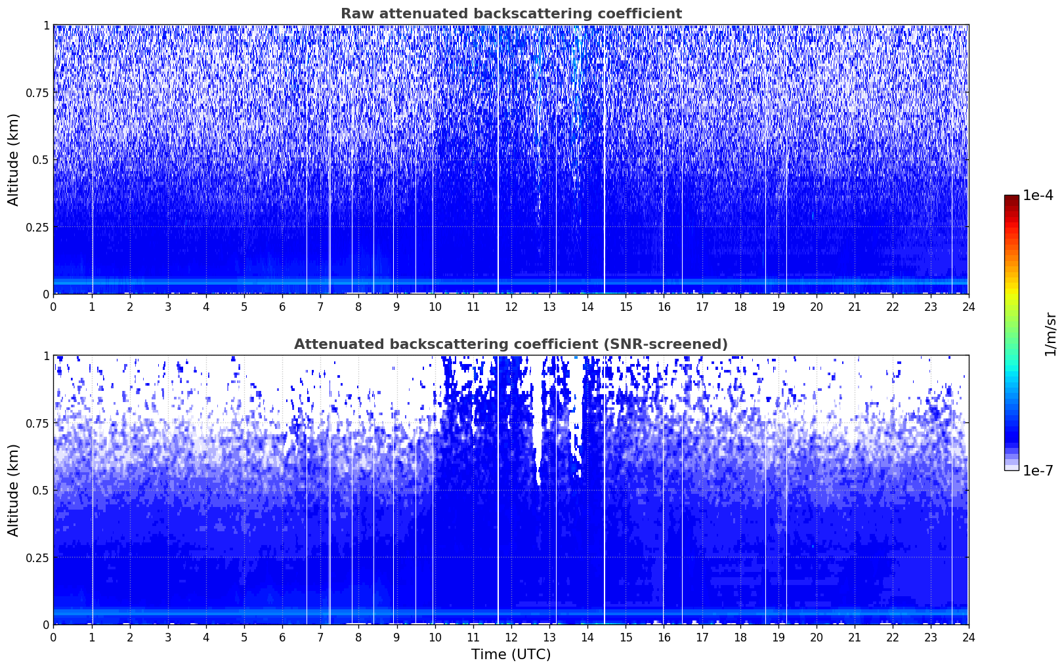Click the top plot's 'Altitude (km)' label
Screen dimensions: 1064x669
click(14, 159)
